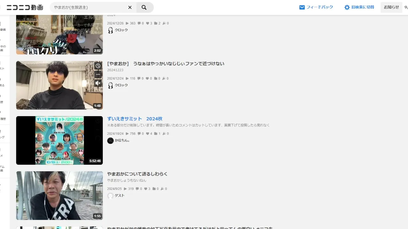Image resolution: width=408 pixels, height=229 pixels.
Task: Click the かなちん。 uploader avatar
Action: coord(110,141)
